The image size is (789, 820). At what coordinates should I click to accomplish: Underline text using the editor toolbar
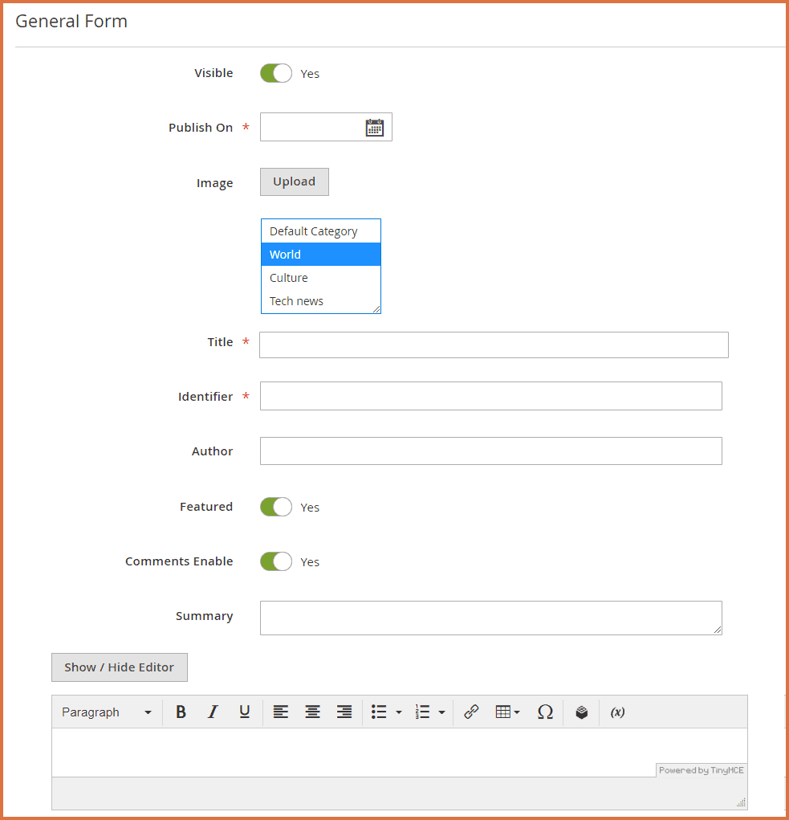245,712
